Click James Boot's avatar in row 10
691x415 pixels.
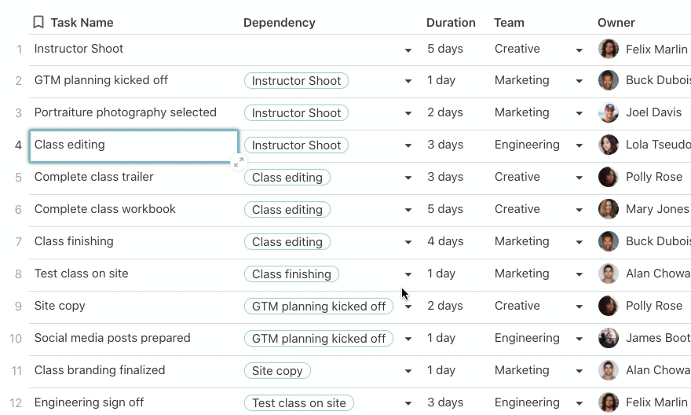[609, 338]
